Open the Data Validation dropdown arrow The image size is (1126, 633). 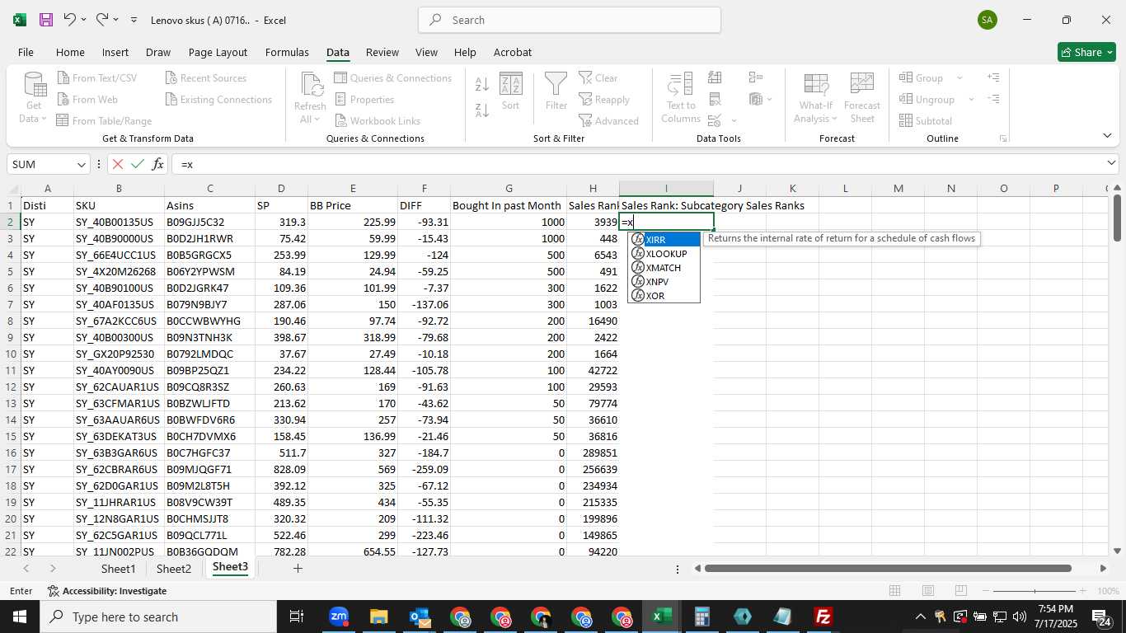click(734, 121)
